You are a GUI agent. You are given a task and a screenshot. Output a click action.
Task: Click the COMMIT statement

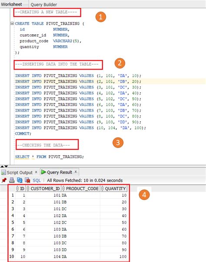[x=23, y=133]
